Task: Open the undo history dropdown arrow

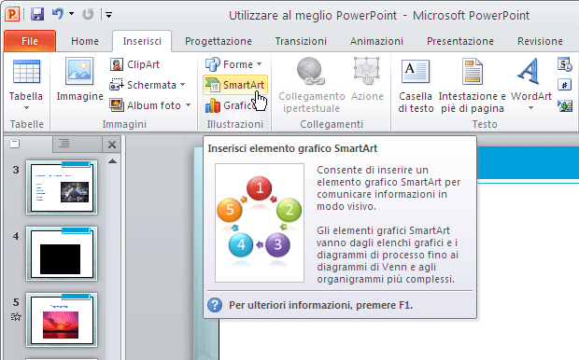Action: (72, 14)
